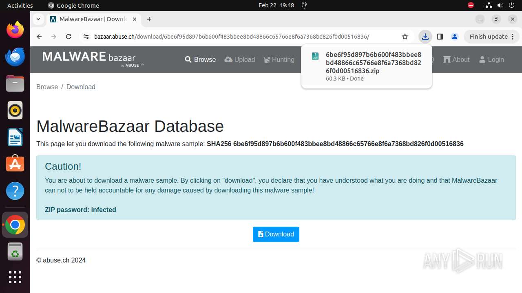The image size is (522, 293).
Task: Click the Google Chrome app menu in top bar
Action: coord(73,5)
